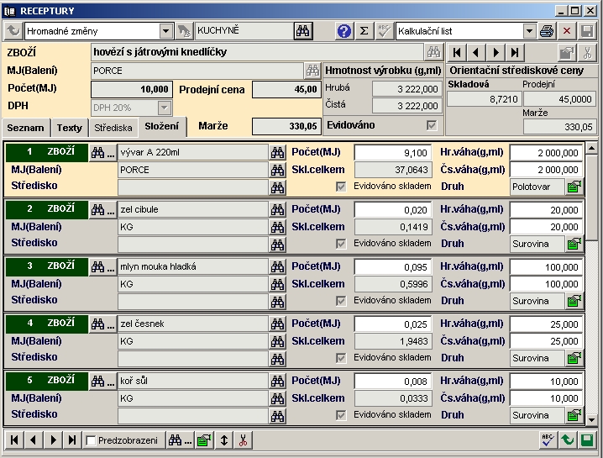Image resolution: width=603 pixels, height=458 pixels.
Task: Click the printer icon next to Kalkulační list
Action: pyautogui.click(x=548, y=31)
